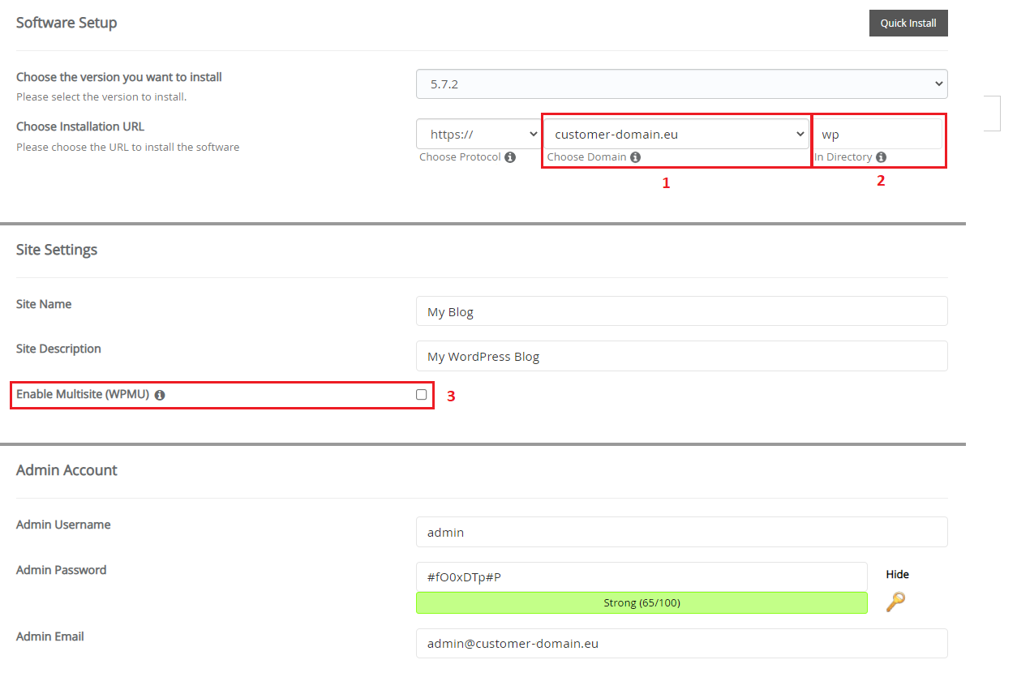Click the Admin Username field
Viewport: 1017px width, 677px height.
coord(681,532)
